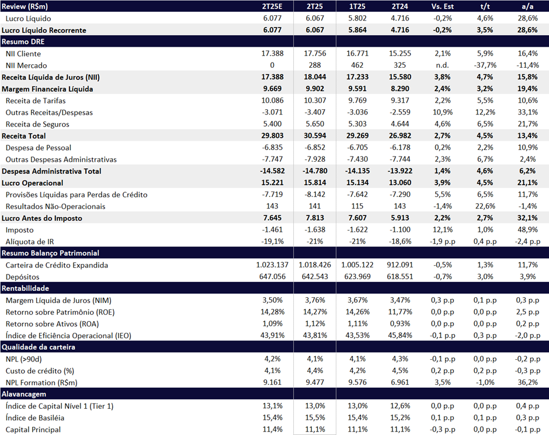
Task: Select the 'Receita Total' row label
Action: pos(23,136)
